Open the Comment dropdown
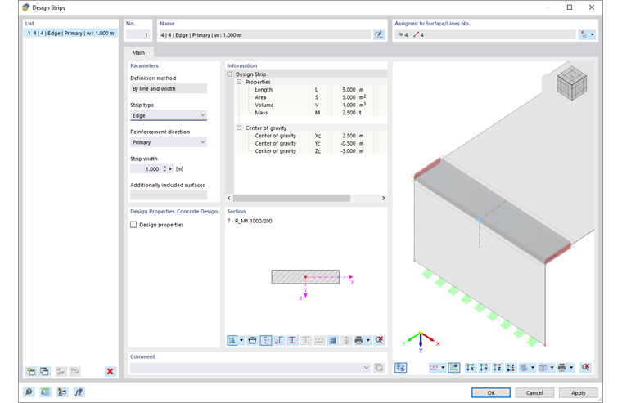 366,367
